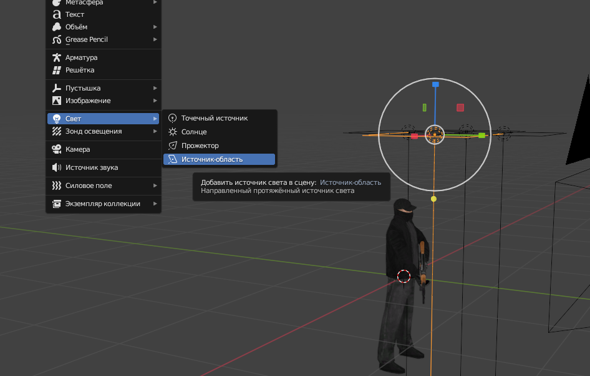Click the Speaker sound source icon
Image resolution: width=590 pixels, height=376 pixels.
57,167
